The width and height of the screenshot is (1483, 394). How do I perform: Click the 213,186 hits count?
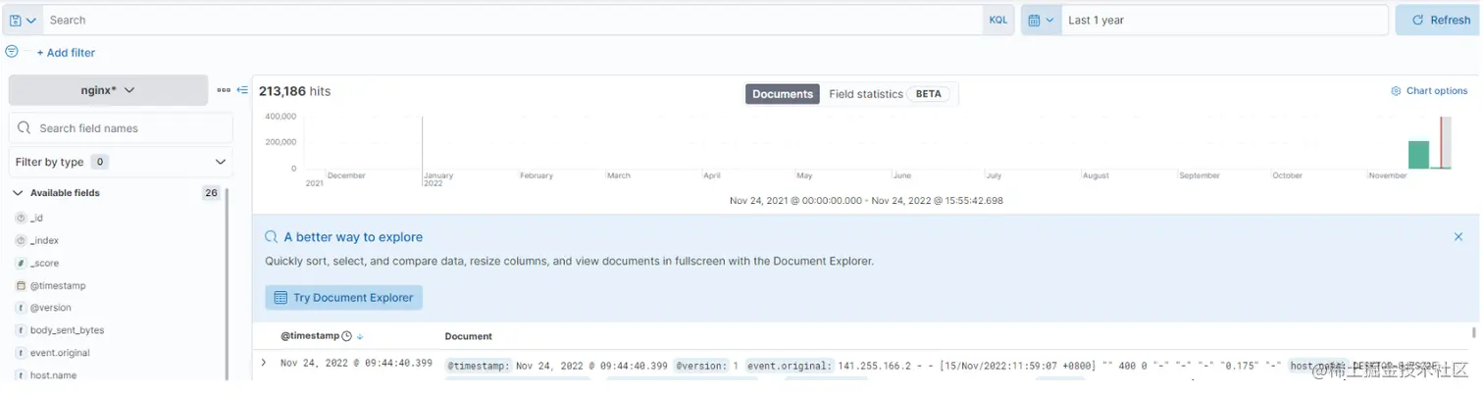click(x=294, y=91)
